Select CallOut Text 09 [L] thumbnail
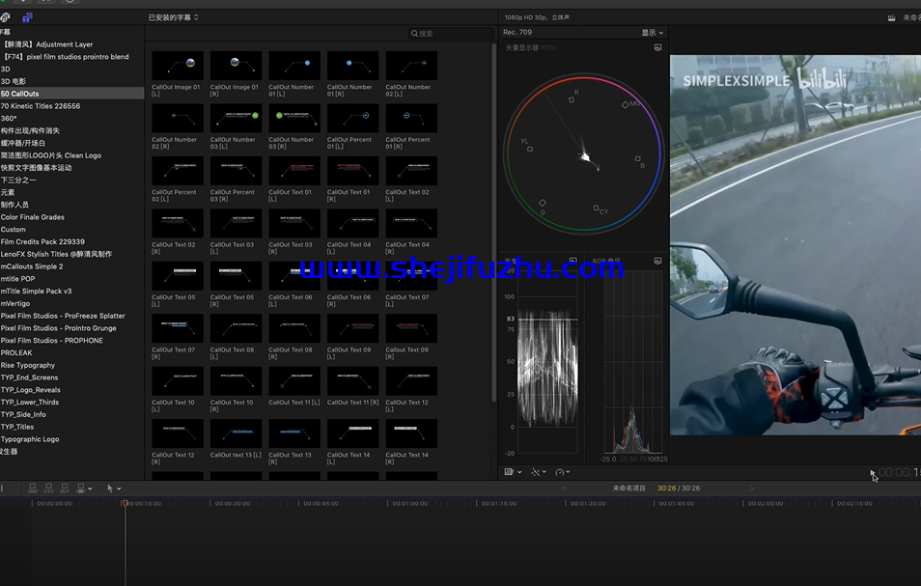This screenshot has height=586, width=921. pos(352,328)
